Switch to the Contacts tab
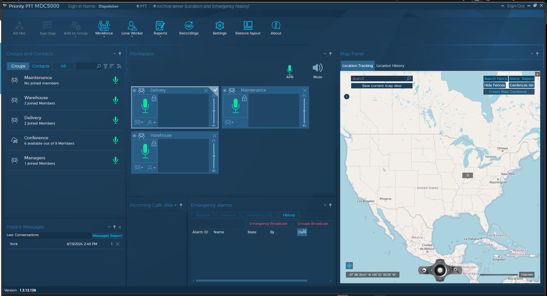 tap(40, 66)
